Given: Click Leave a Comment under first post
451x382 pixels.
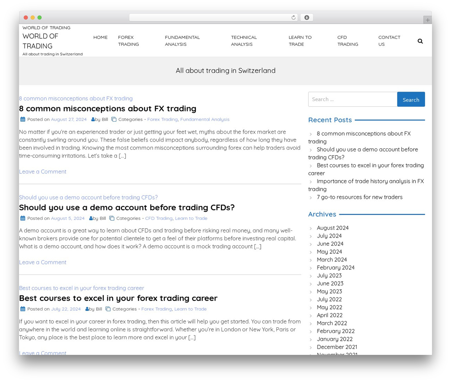Looking at the screenshot, I should (43, 172).
